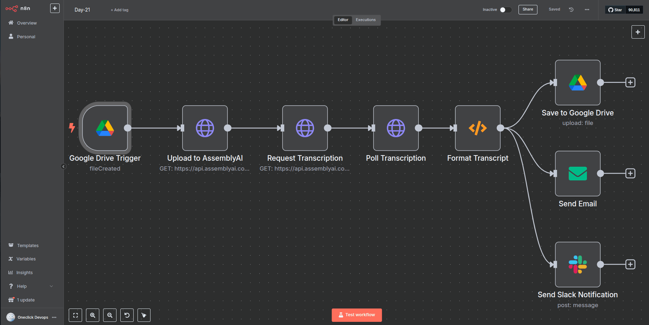Screen dimensions: 649x325
Task: Select the Editor tab
Action: 343,20
